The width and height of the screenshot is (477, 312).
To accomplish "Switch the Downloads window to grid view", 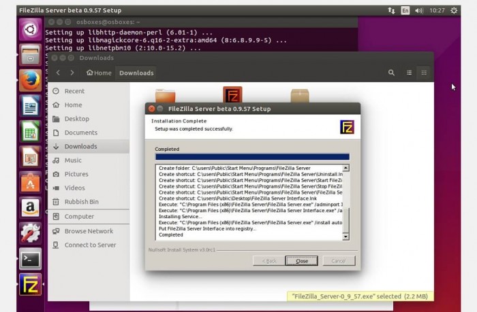I will [424, 73].
